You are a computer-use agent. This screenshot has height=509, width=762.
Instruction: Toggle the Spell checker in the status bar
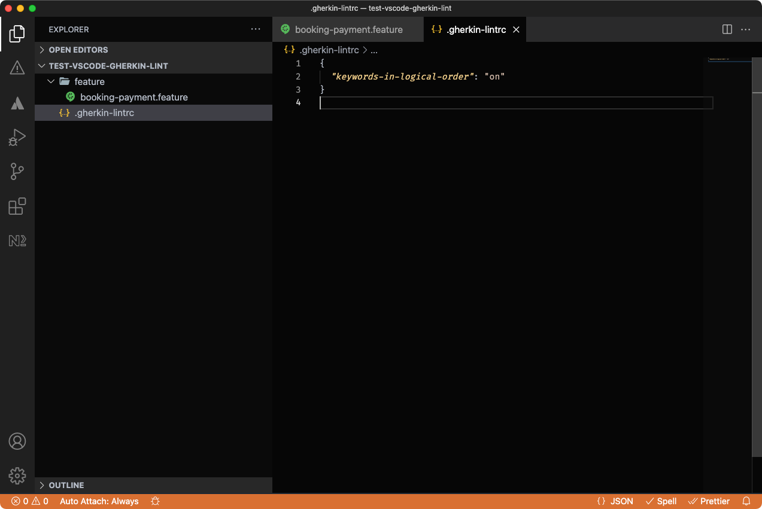click(x=661, y=501)
